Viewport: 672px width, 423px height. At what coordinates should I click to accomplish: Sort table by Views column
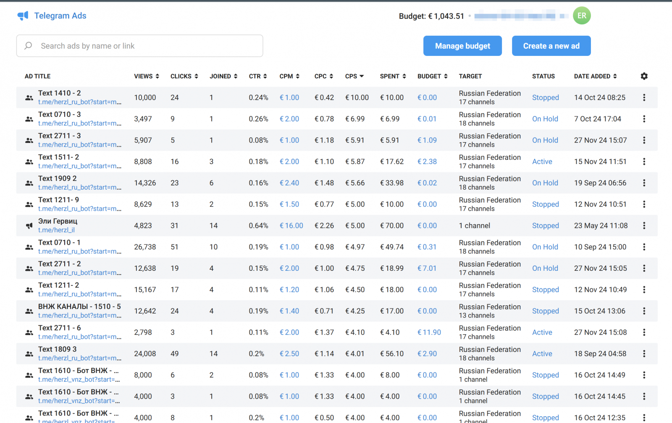tap(146, 76)
